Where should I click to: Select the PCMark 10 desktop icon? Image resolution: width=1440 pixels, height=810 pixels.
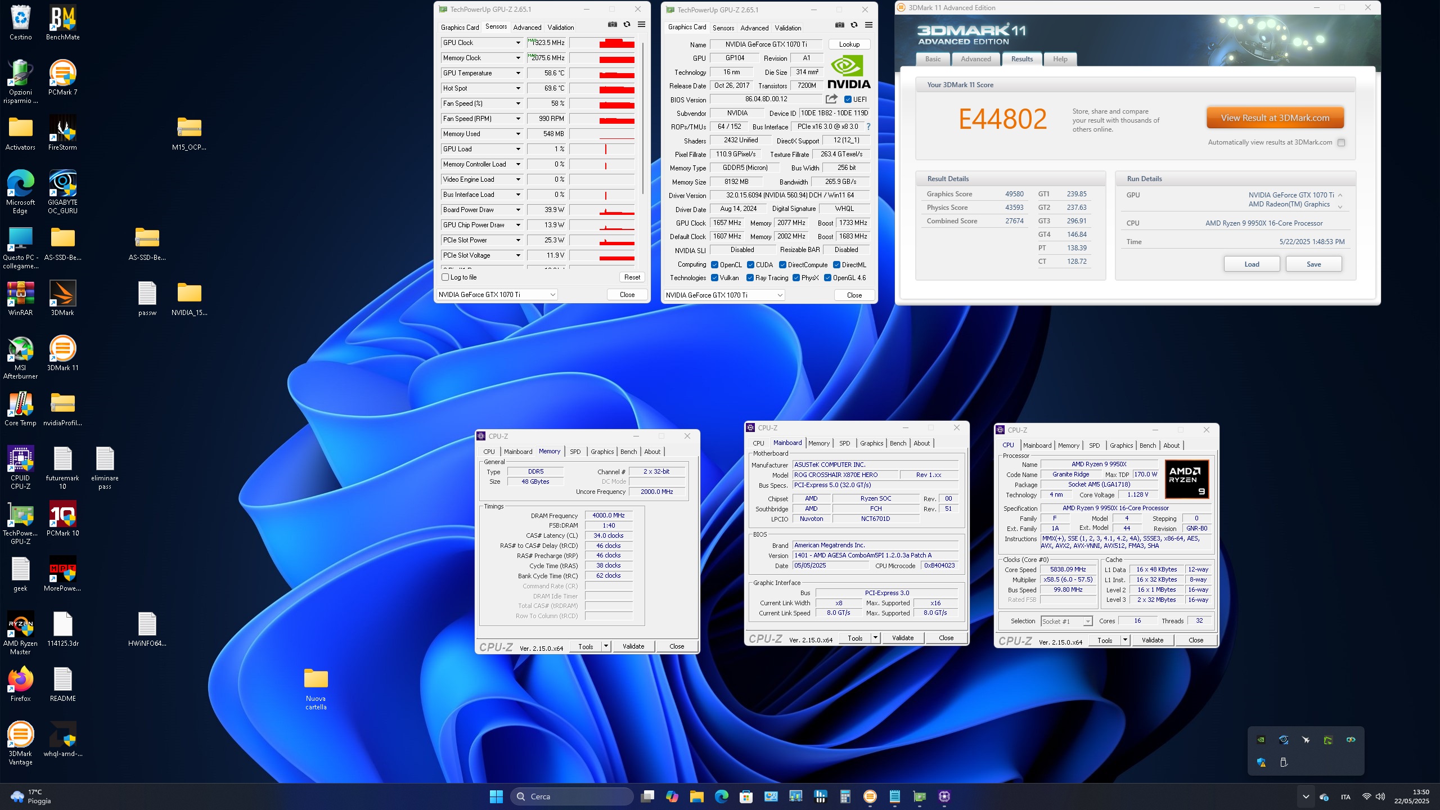click(62, 519)
